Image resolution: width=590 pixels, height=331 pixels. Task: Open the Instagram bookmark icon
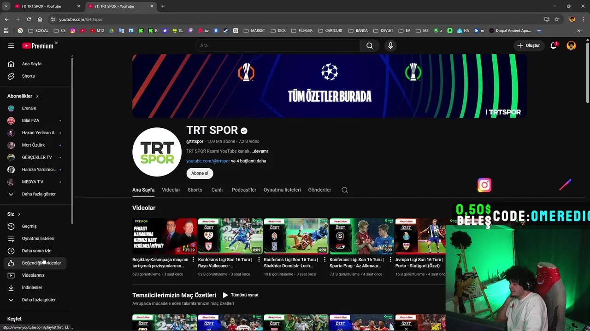tap(73, 31)
